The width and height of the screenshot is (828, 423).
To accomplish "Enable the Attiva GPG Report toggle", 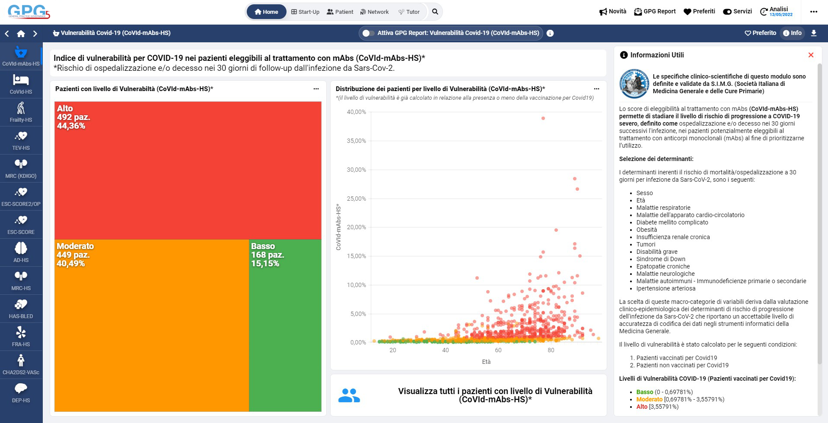I will click(368, 33).
